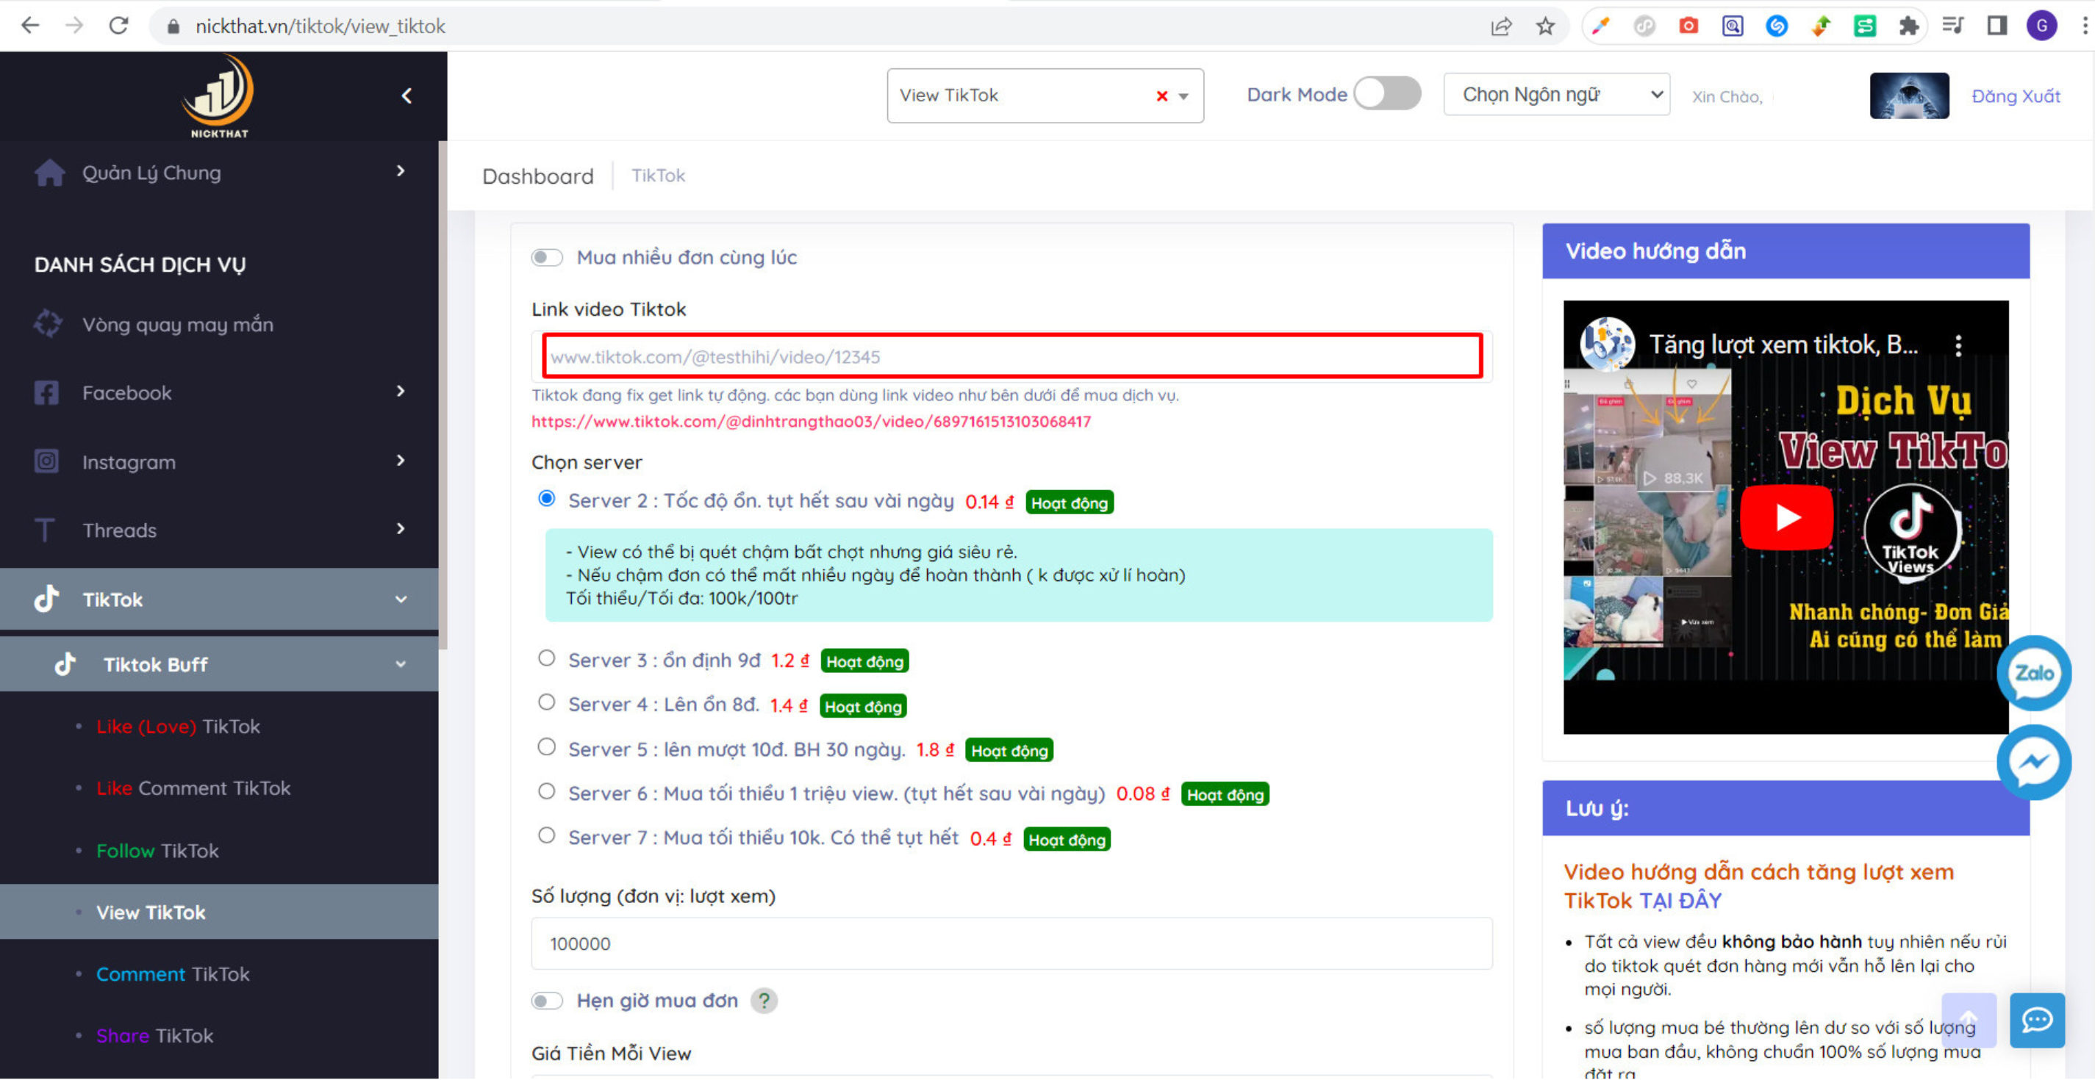Go to Dashboard breadcrumb
This screenshot has width=2095, height=1080.
(537, 176)
